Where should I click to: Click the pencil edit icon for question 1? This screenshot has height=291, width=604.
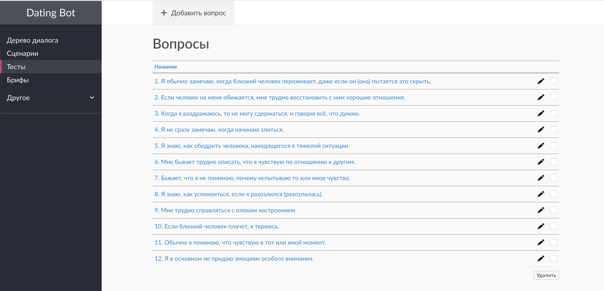(541, 81)
